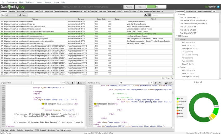The image size is (221, 134).
Task: Switch to the Hreflang tab
Action: point(111,11)
